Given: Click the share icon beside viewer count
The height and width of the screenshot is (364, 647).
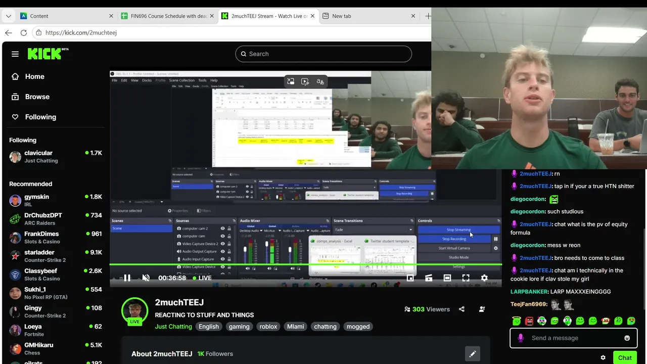Looking at the screenshot, I should pyautogui.click(x=461, y=309).
